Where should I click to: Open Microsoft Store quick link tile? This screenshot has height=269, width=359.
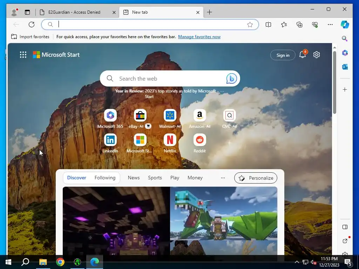pyautogui.click(x=140, y=143)
